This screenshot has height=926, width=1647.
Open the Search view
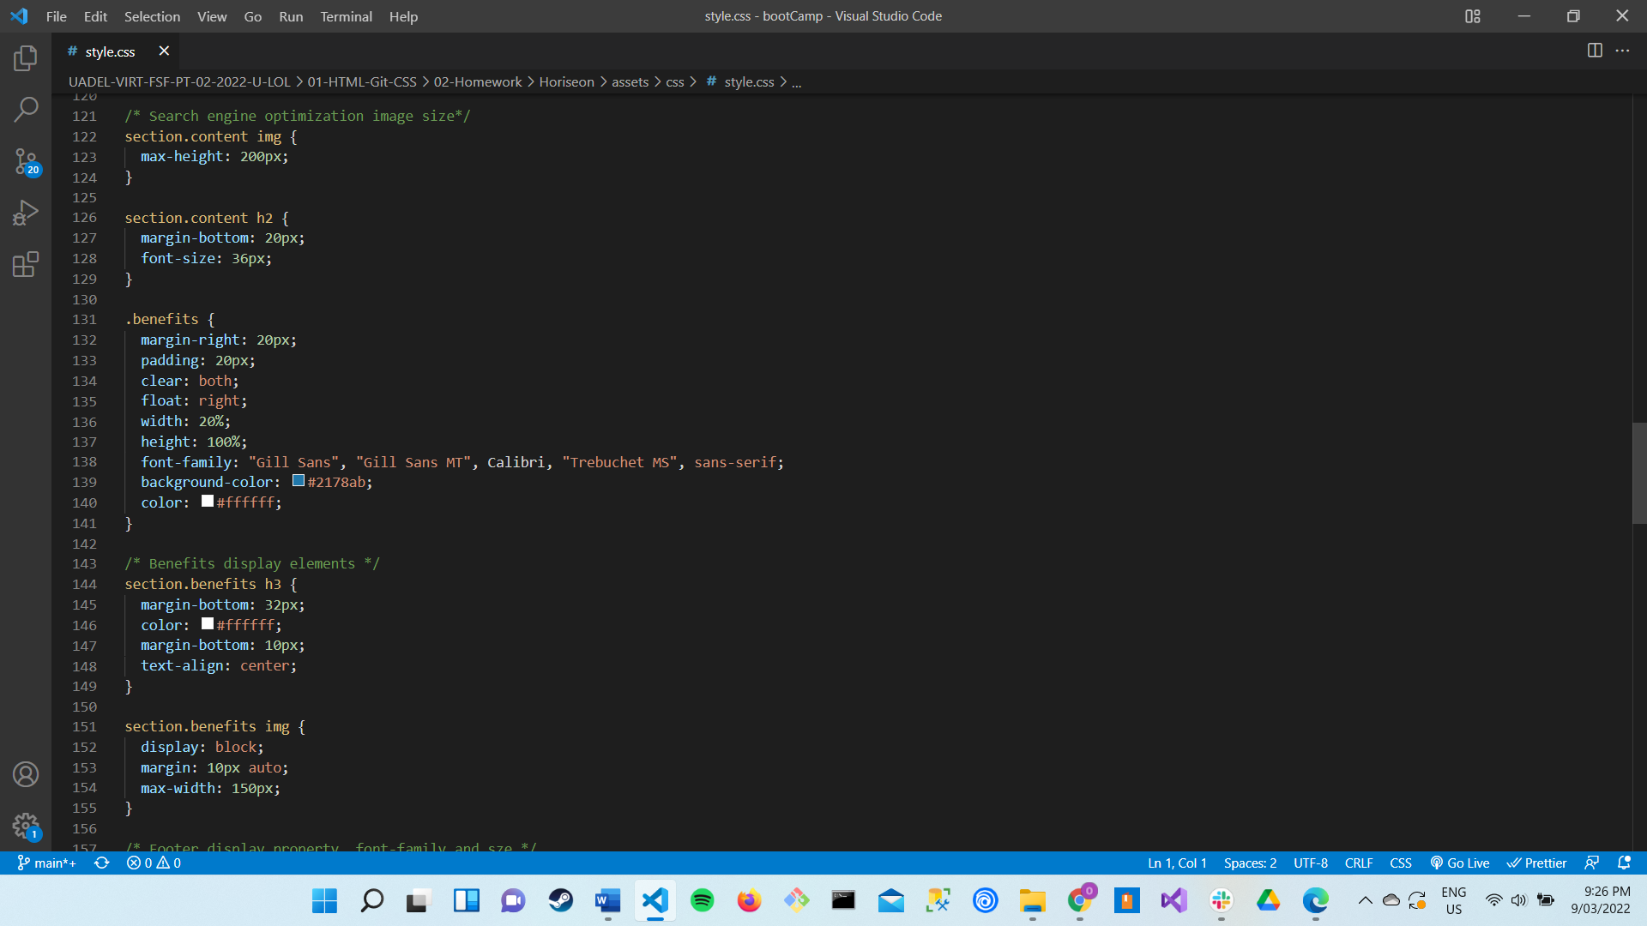point(25,109)
